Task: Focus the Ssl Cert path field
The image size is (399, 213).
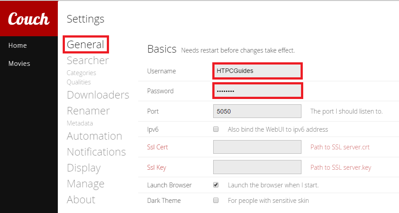Action: coord(257,147)
